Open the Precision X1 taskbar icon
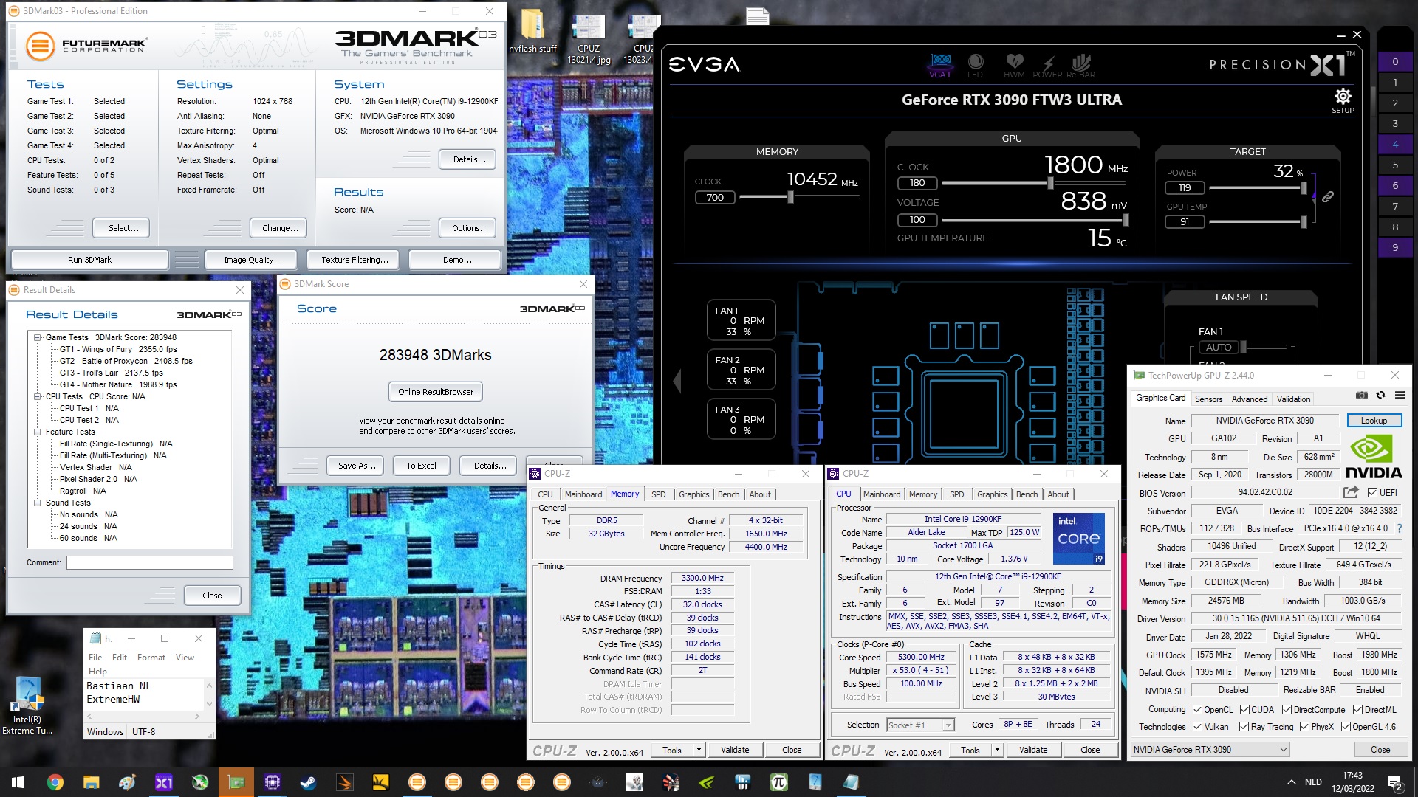This screenshot has width=1418, height=797. 163,782
